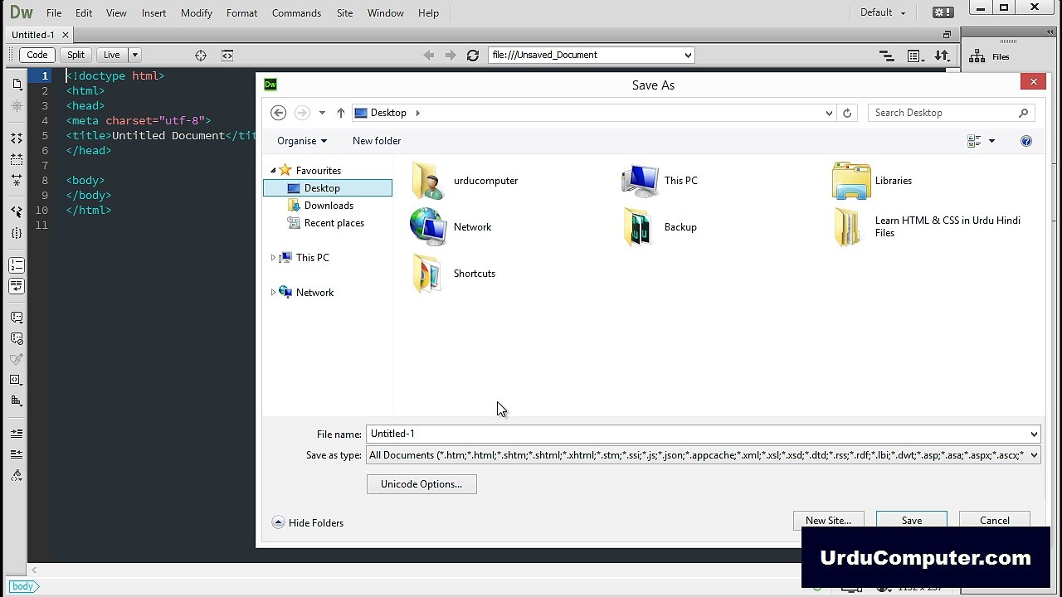This screenshot has width=1062, height=597.
Task: Open the Files panel icon
Action: [977, 56]
